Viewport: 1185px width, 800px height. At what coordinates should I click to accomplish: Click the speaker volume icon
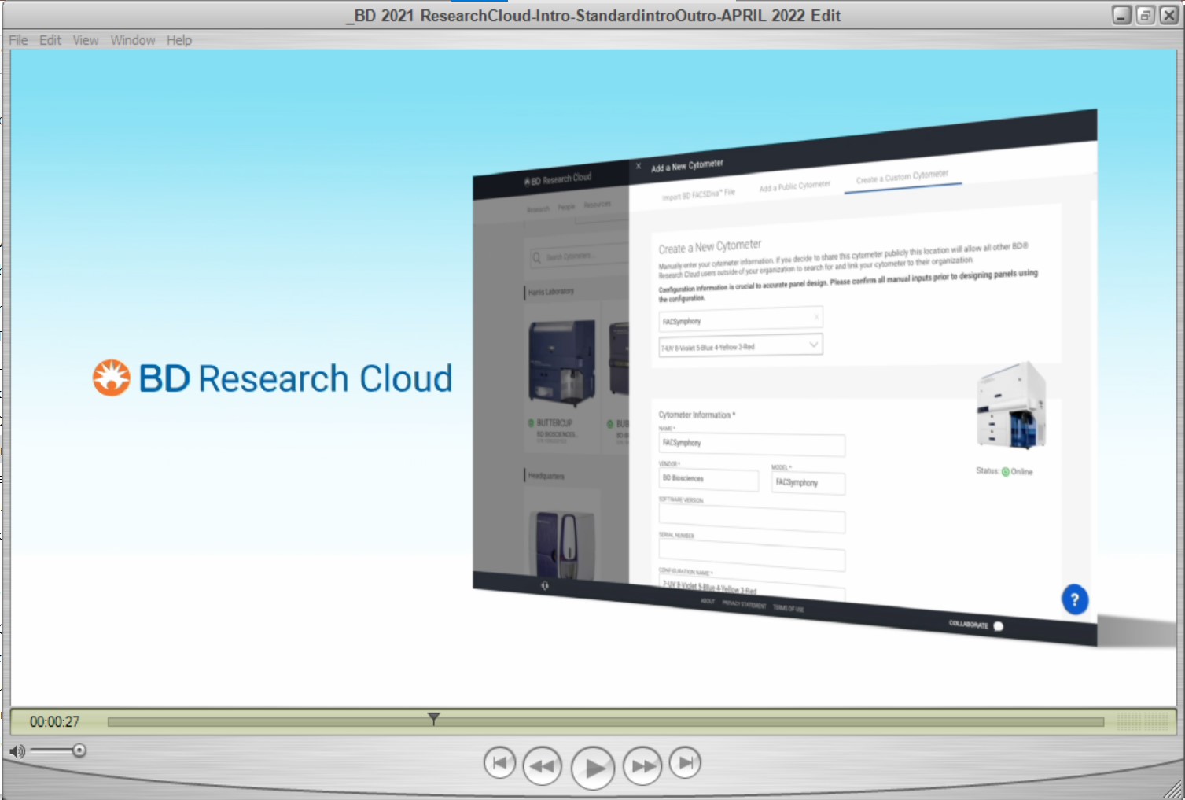[x=17, y=751]
